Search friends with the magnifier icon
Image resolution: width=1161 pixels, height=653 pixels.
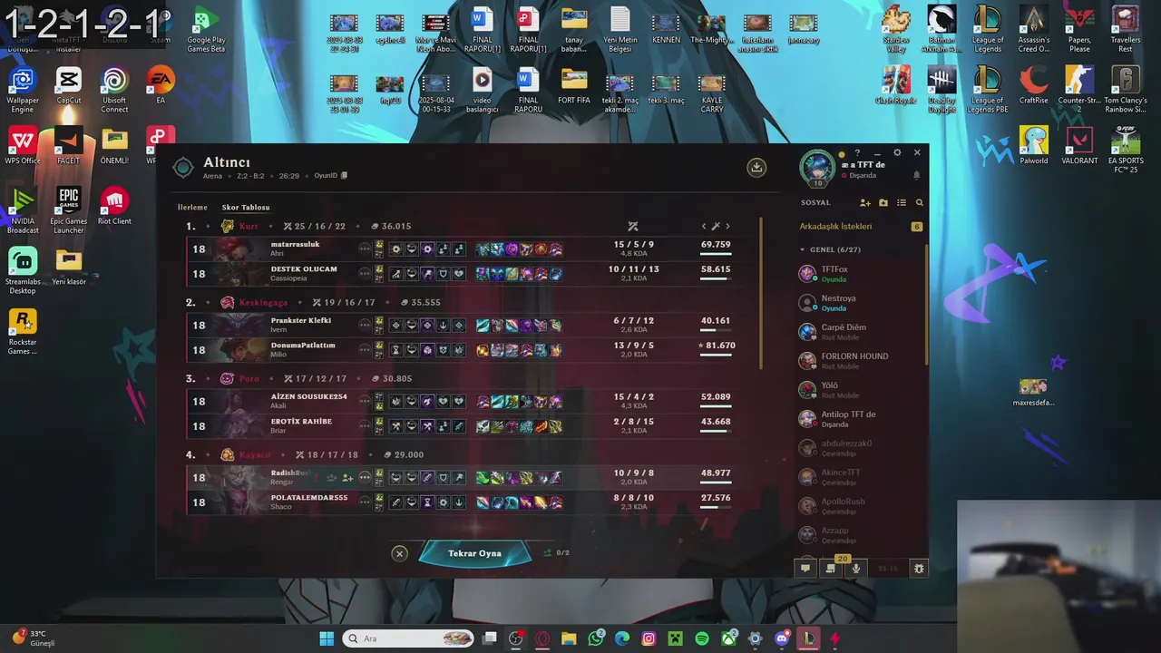coord(919,203)
